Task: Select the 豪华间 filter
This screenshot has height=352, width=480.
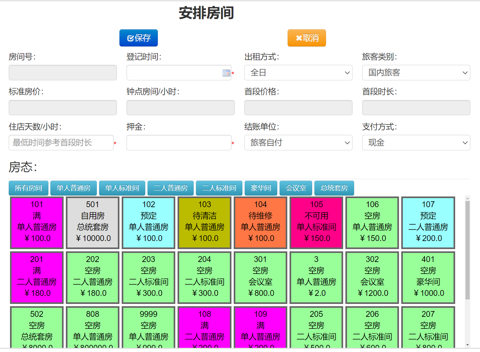Action: point(261,188)
